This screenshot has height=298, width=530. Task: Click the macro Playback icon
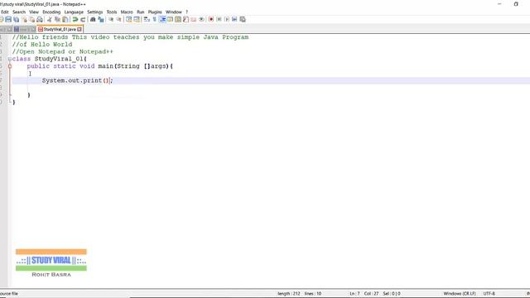click(227, 20)
